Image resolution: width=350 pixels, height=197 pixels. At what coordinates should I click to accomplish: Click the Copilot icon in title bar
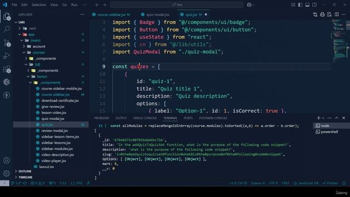click(x=249, y=5)
